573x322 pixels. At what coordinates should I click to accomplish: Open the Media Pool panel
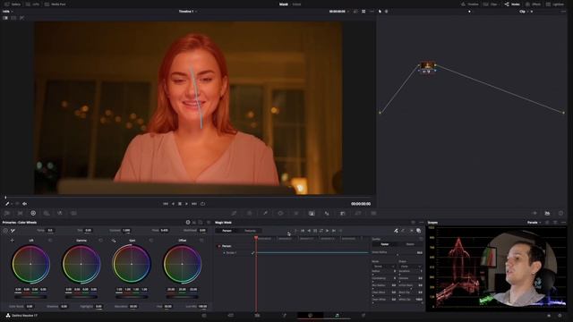click(x=55, y=4)
